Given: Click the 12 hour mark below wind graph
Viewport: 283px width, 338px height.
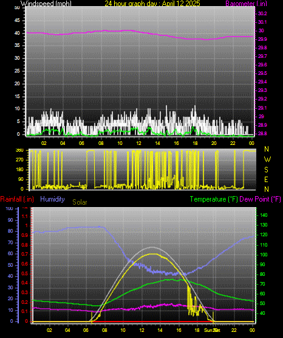Looking at the screenshot, I should 138,143.
